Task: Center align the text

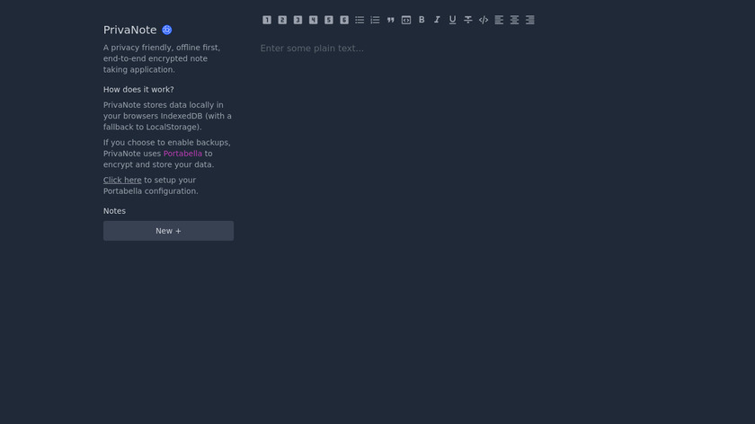Action: [x=514, y=20]
